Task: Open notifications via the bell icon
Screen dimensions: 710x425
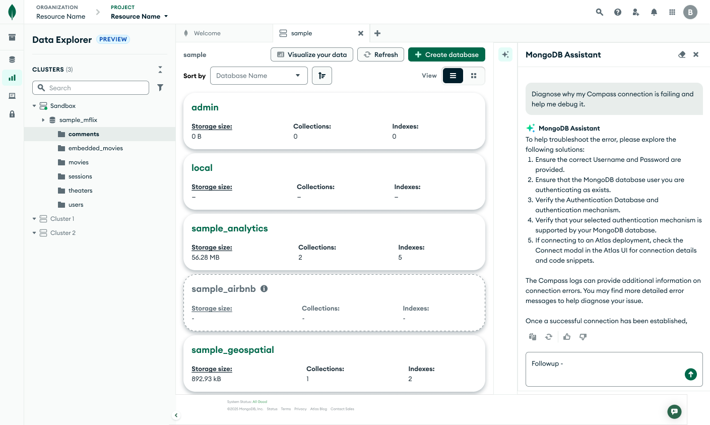Action: pos(654,12)
